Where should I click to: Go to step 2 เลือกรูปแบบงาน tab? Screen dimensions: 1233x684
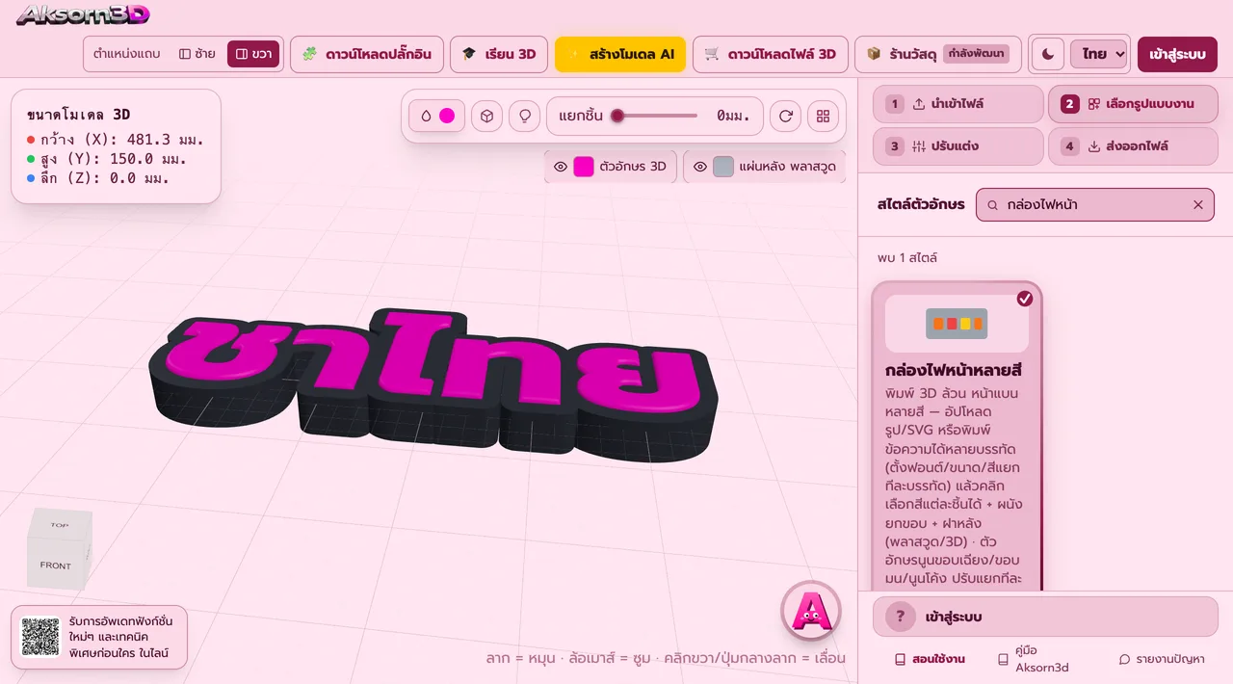[1133, 104]
